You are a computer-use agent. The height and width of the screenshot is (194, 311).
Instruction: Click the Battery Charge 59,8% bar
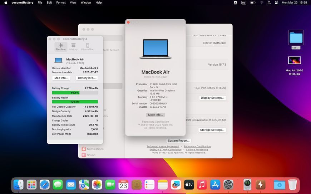75,93
